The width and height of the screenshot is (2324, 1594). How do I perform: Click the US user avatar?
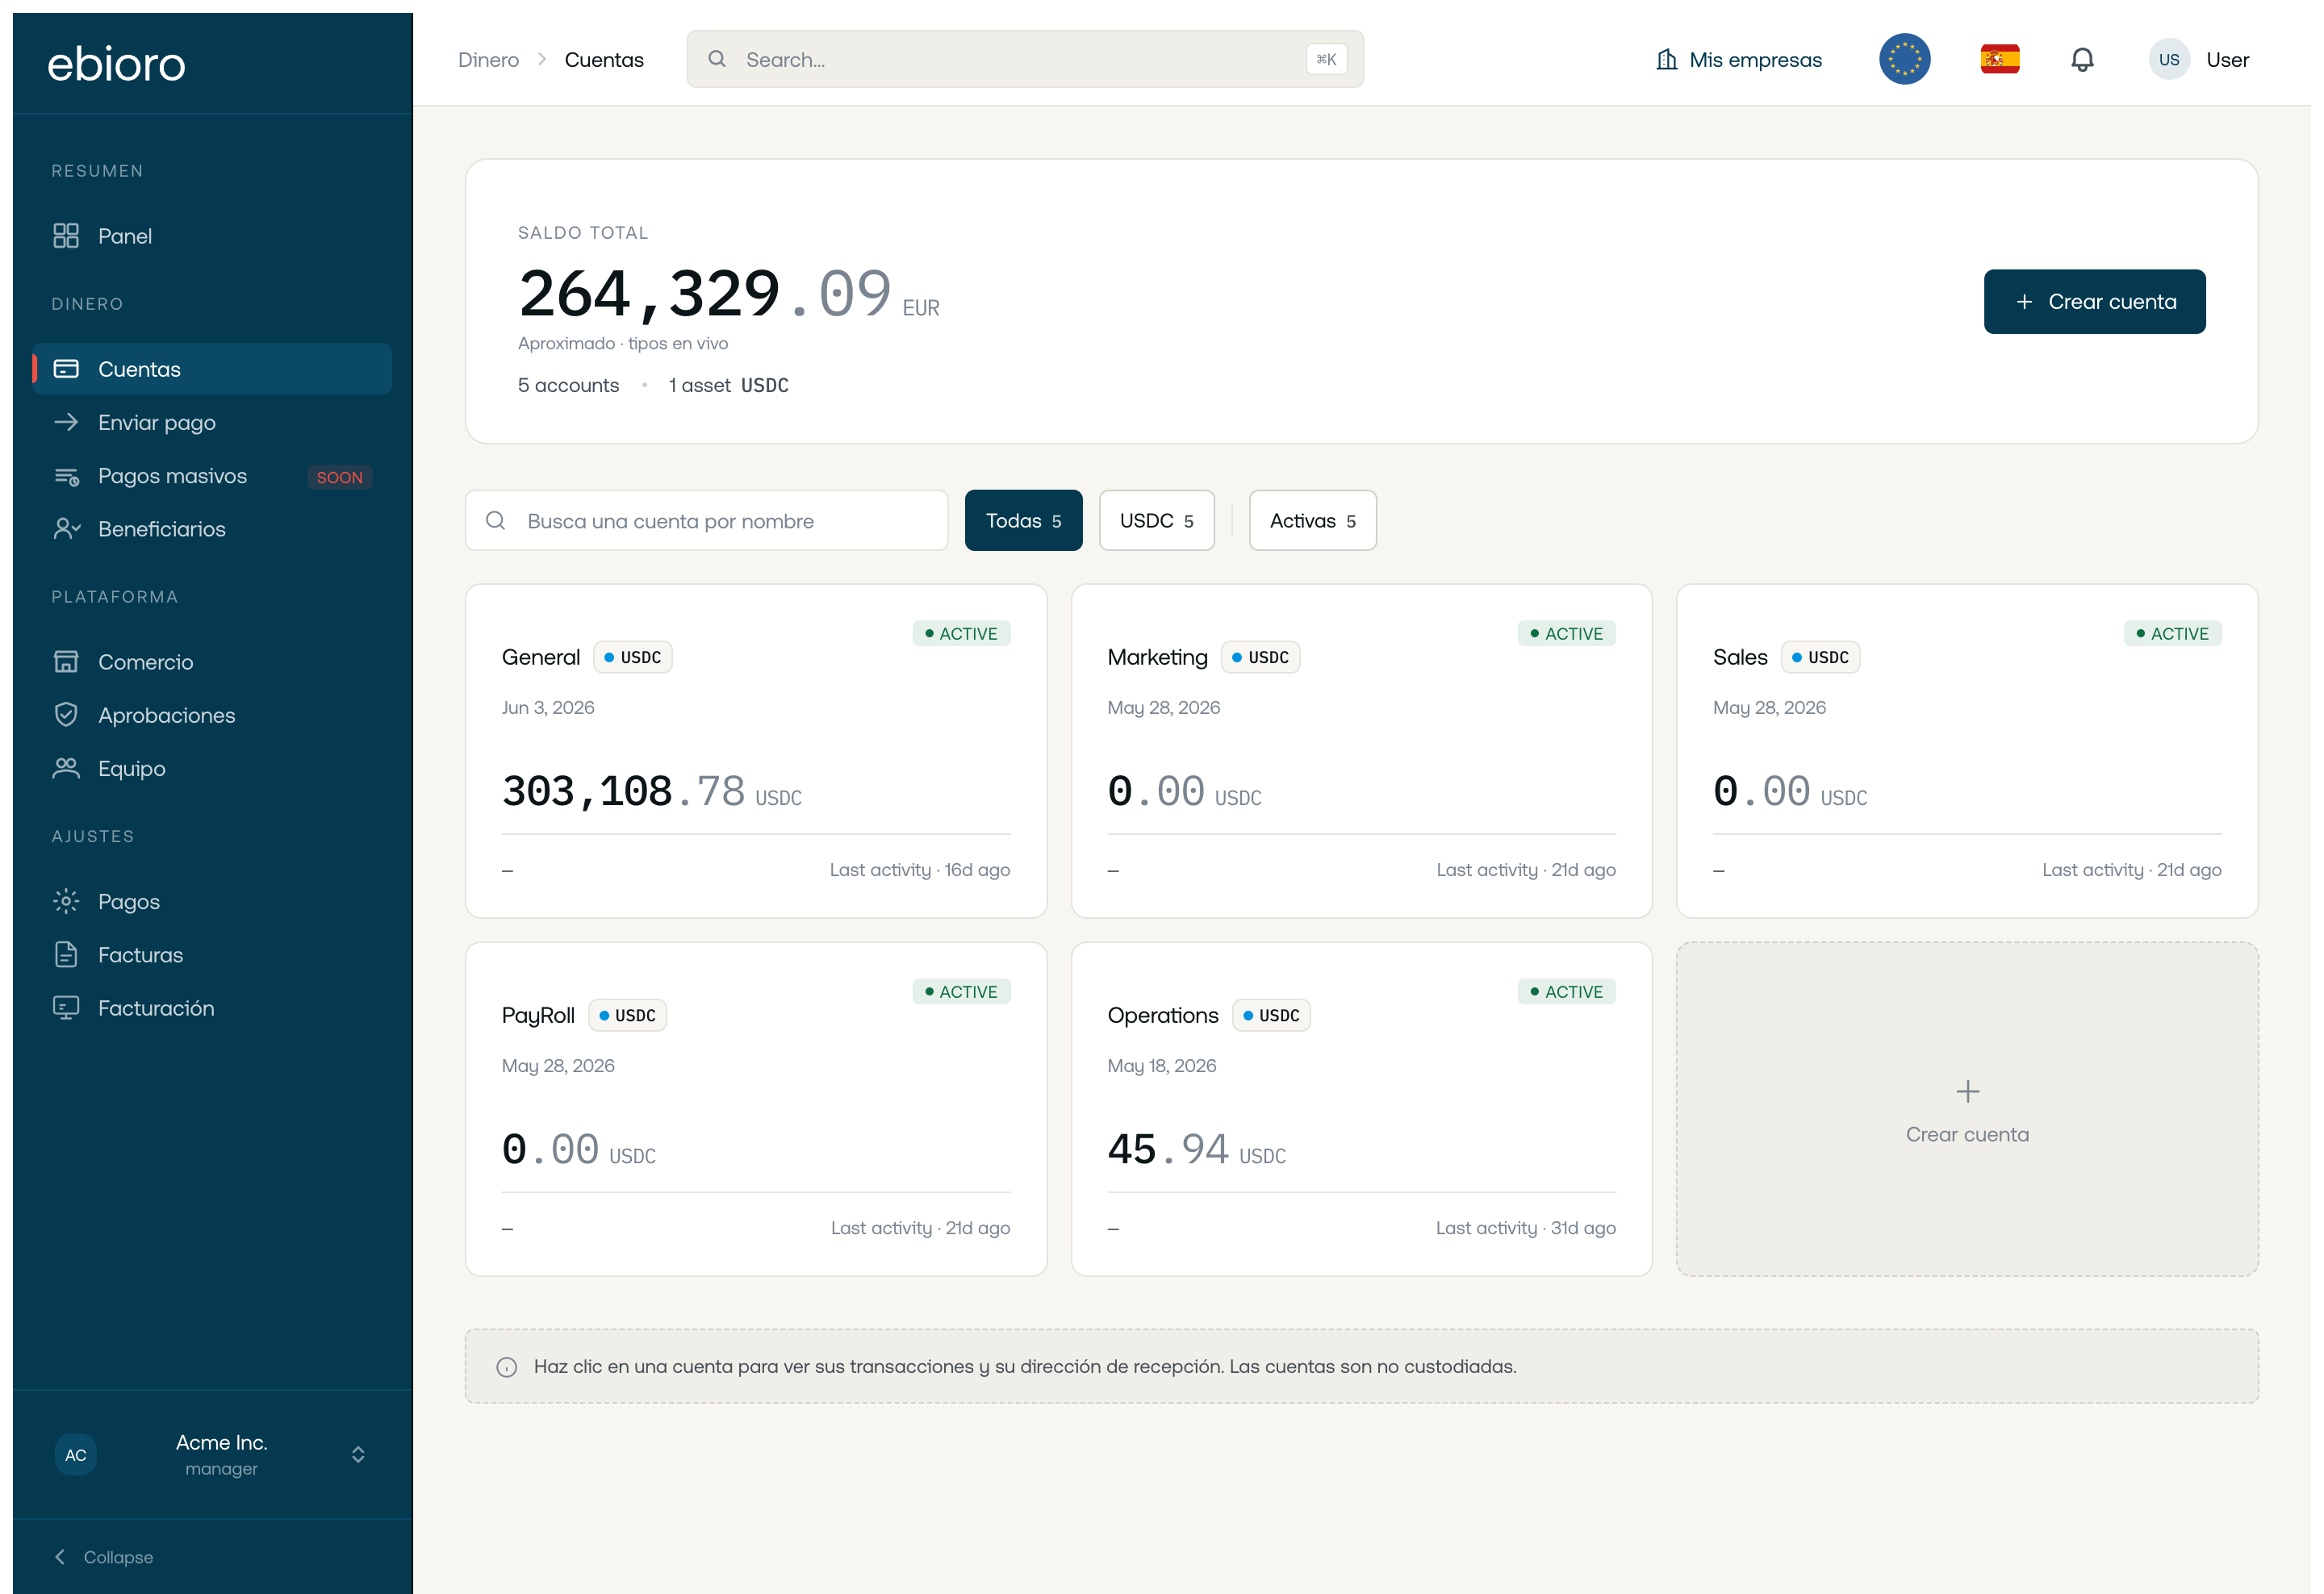click(2169, 59)
